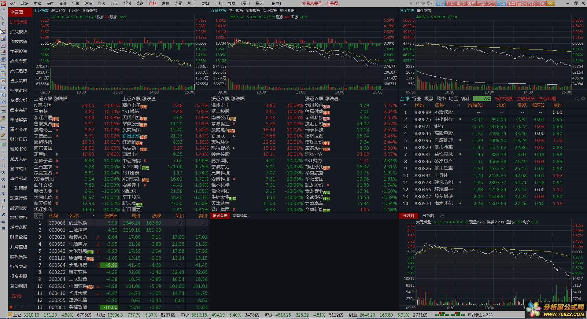This screenshot has height=319, width=587.
Task: Click the 变更 link at sidebar bottom
Action: coord(16,296)
